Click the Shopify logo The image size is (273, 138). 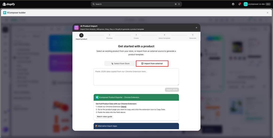click(9, 4)
